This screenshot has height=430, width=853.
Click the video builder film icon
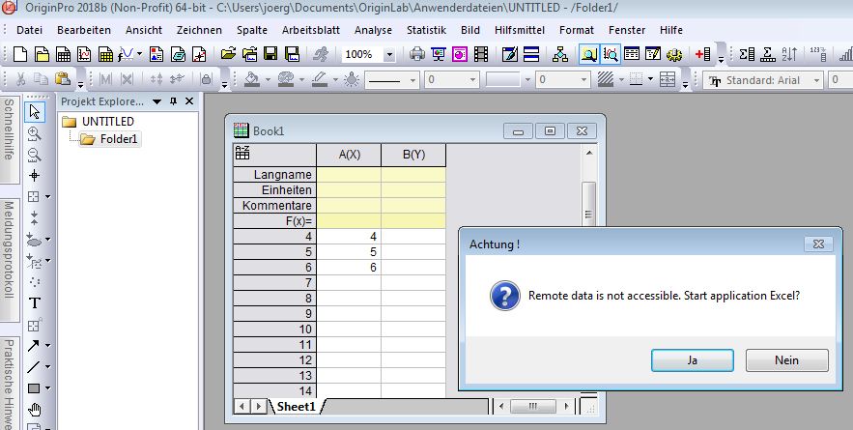coord(481,54)
